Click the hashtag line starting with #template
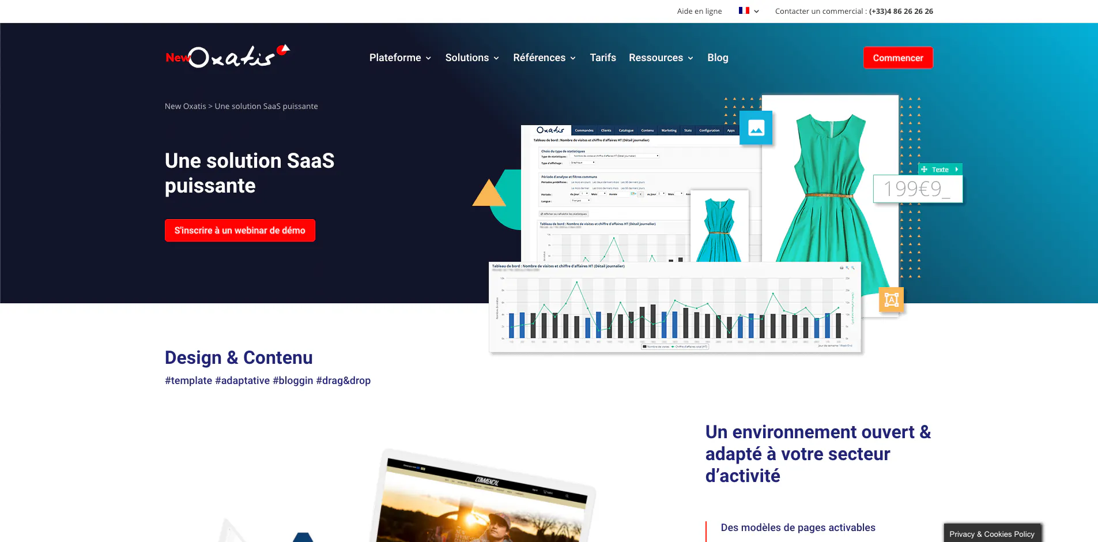Image resolution: width=1098 pixels, height=542 pixels. pos(267,381)
